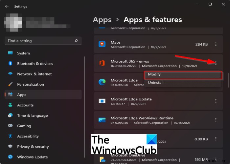Open the Accounts settings

pyautogui.click(x=43, y=105)
